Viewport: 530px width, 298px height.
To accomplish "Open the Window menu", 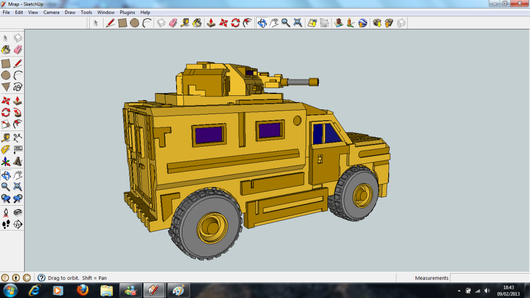I will (106, 12).
